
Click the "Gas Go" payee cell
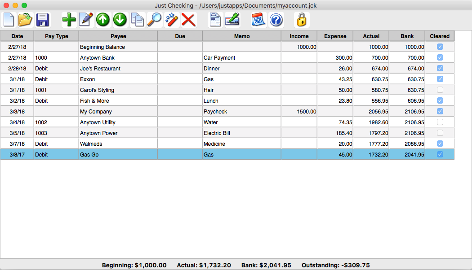118,155
